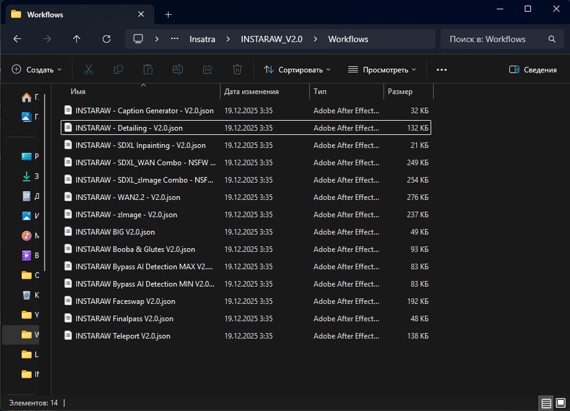Select INSTARAW - WAN2.2 - V2.0.json
The width and height of the screenshot is (570, 411).
[x=246, y=197]
